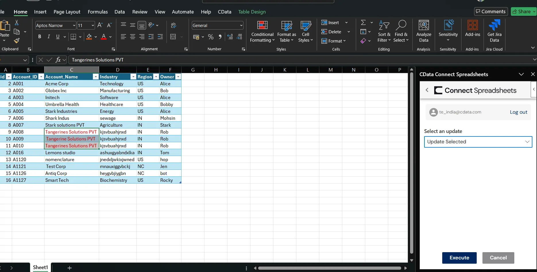Apply the red Font Color swatch

click(x=104, y=37)
